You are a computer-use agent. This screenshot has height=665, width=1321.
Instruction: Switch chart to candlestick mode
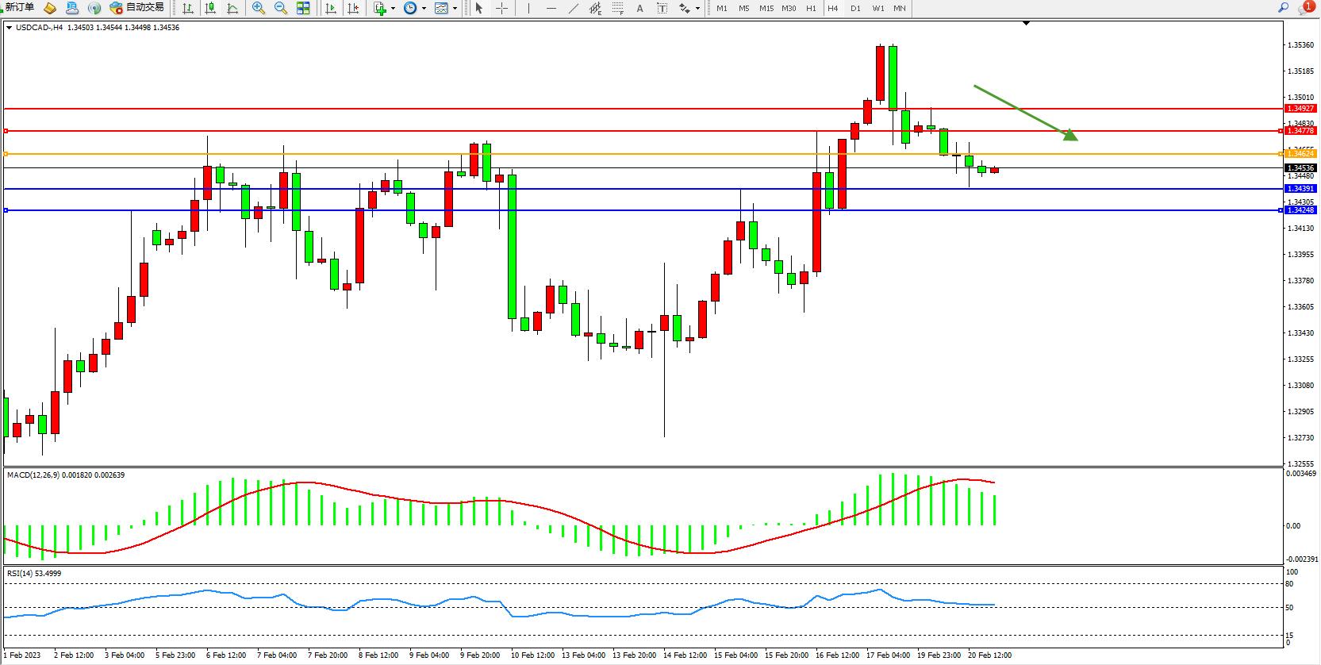tap(210, 8)
